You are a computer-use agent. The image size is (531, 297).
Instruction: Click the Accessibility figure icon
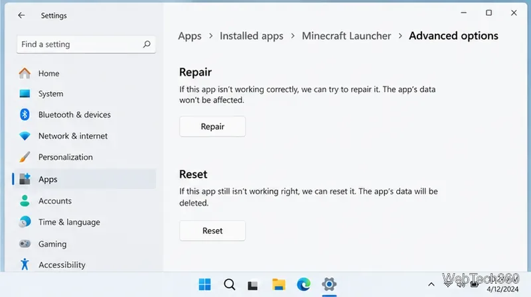click(x=25, y=265)
